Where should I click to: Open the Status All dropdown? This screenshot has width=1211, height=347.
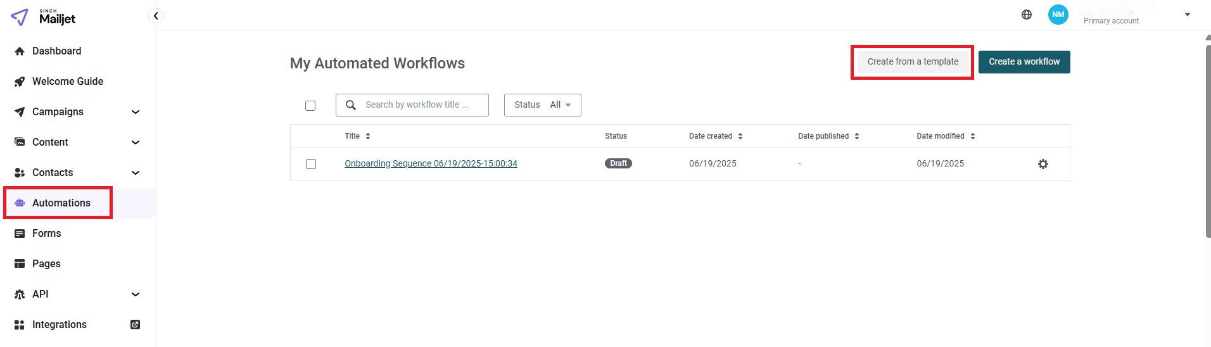(x=543, y=105)
